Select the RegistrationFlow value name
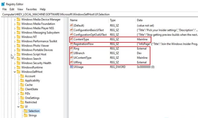This screenshot has width=198, height=118. click(x=84, y=44)
